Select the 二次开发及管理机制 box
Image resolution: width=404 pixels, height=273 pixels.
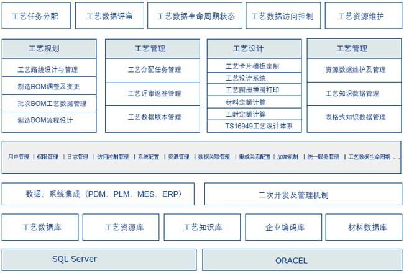[x=303, y=194]
